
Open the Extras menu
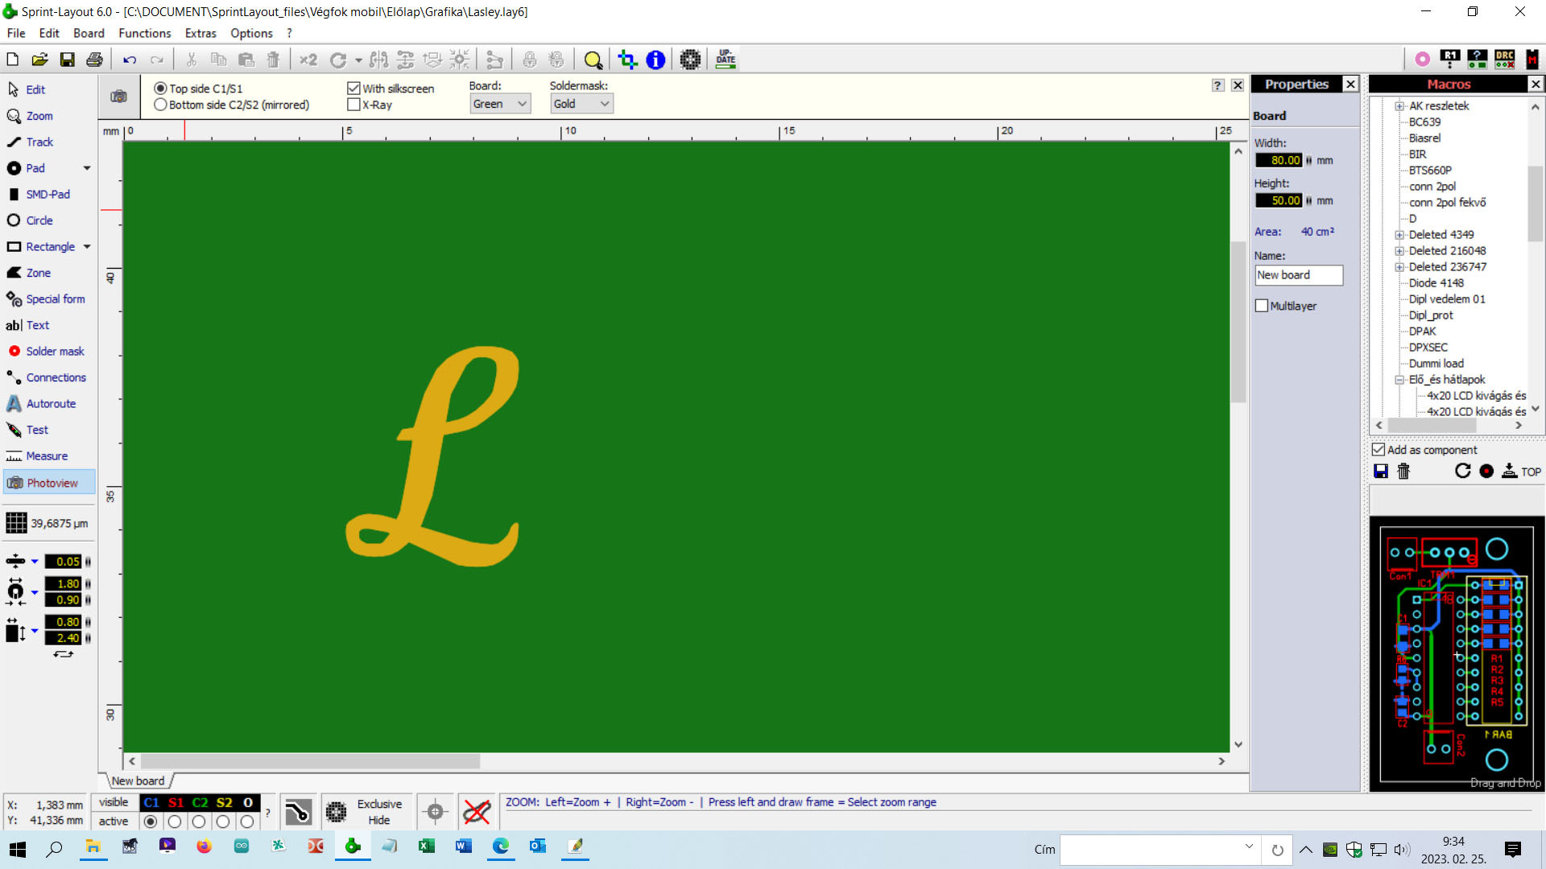pos(200,33)
